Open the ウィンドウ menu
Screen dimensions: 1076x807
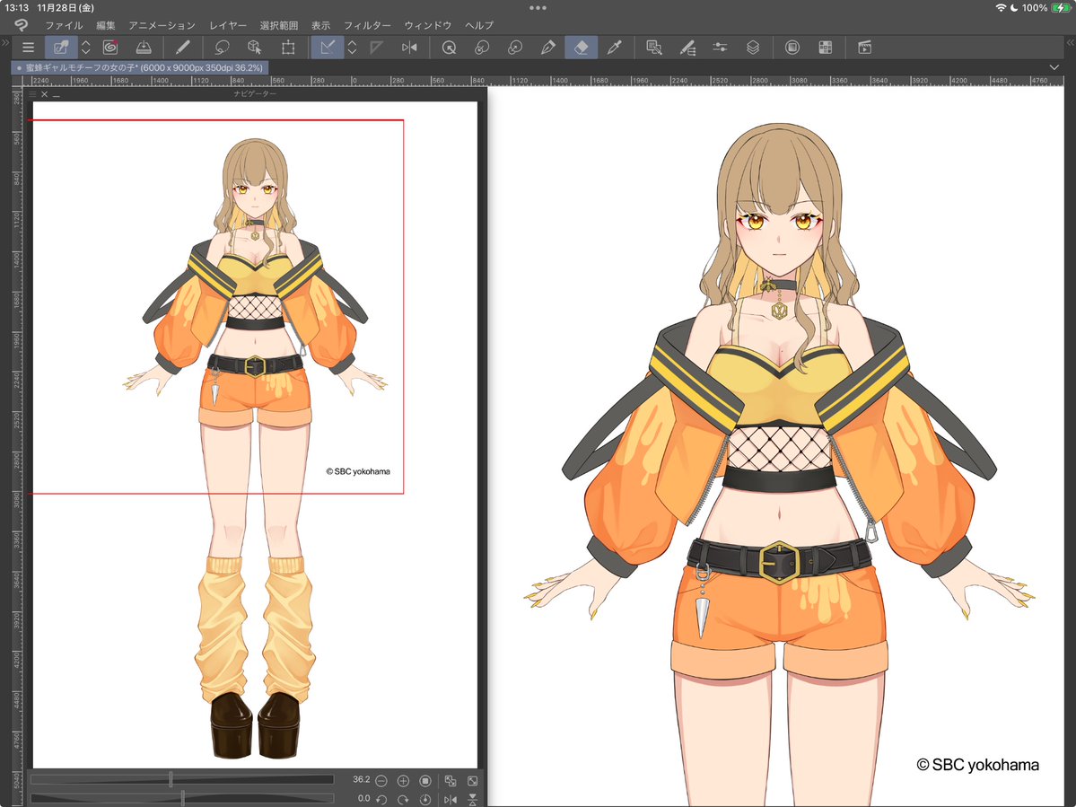point(427,25)
